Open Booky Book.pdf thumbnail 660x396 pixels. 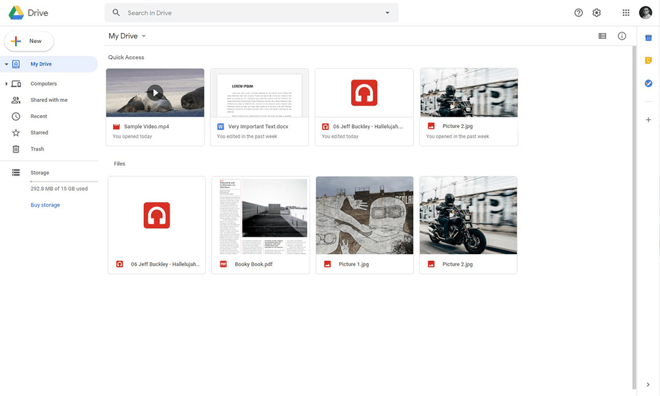261,215
